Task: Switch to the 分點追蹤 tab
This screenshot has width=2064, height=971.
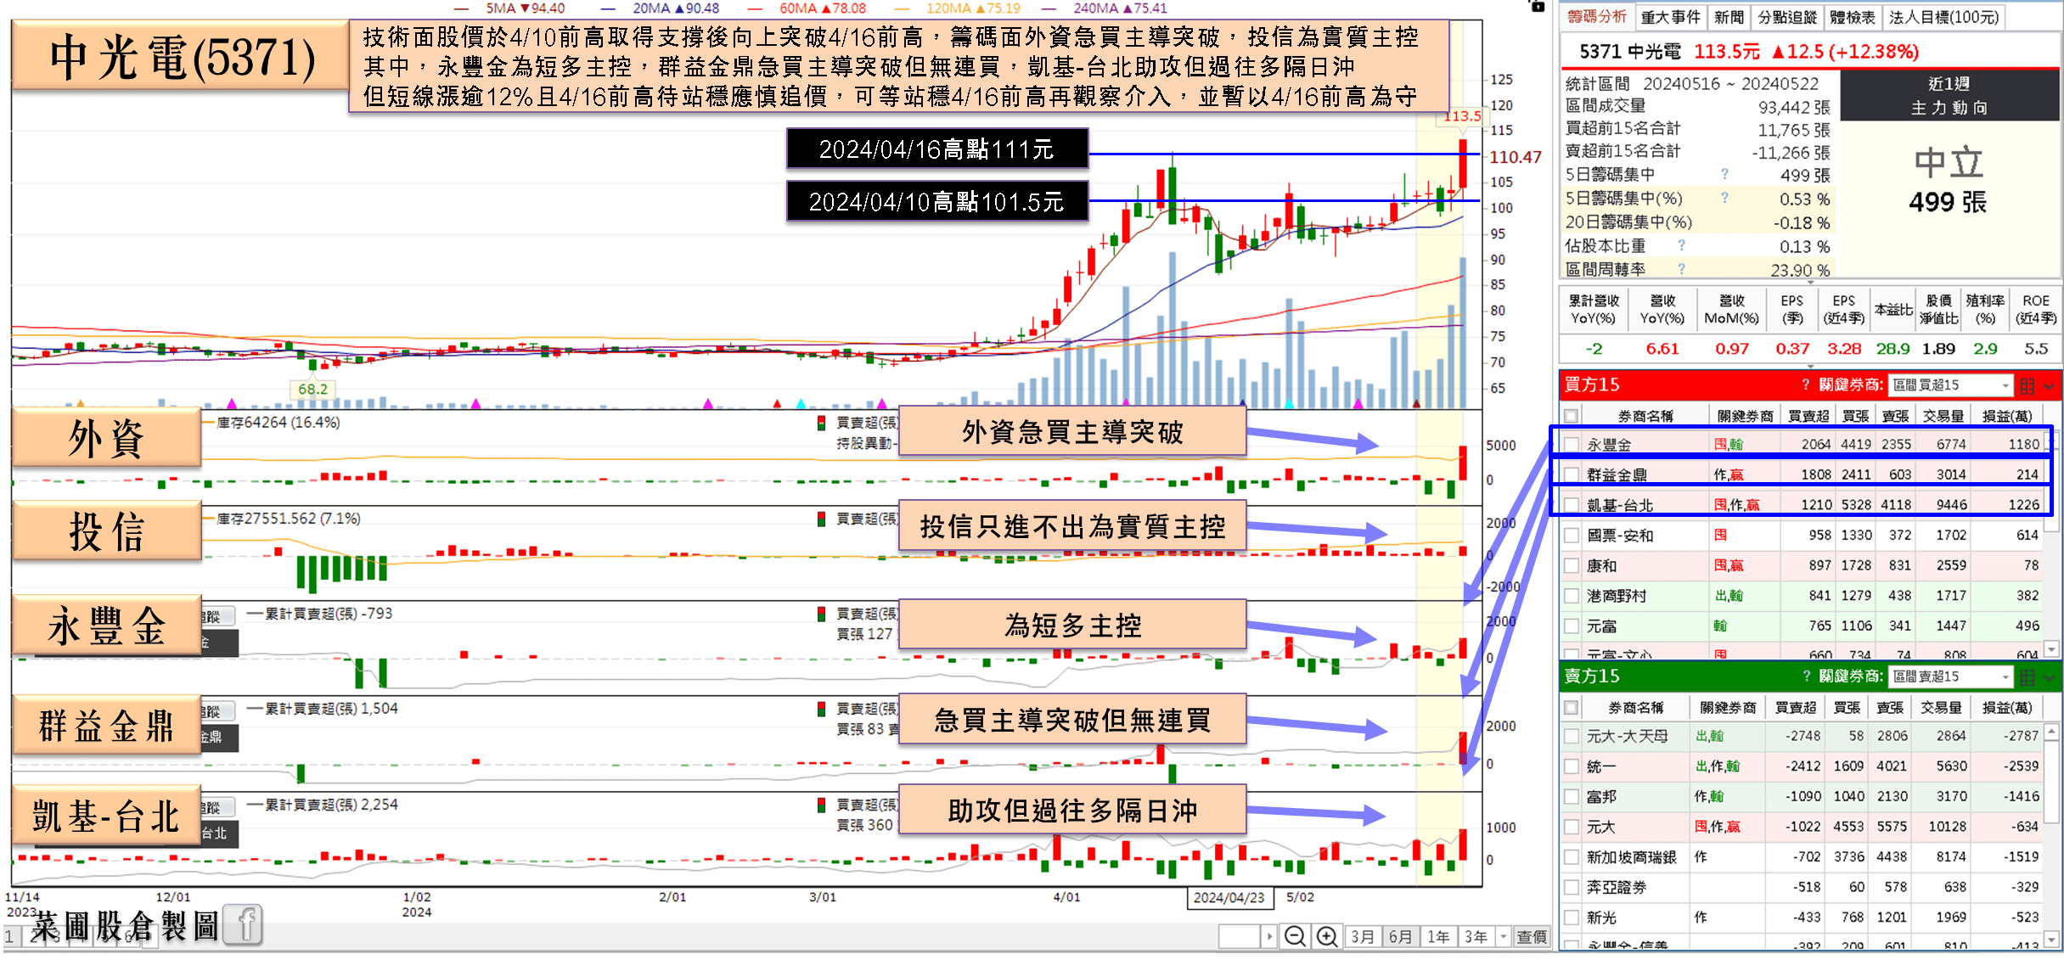Action: tap(1786, 17)
